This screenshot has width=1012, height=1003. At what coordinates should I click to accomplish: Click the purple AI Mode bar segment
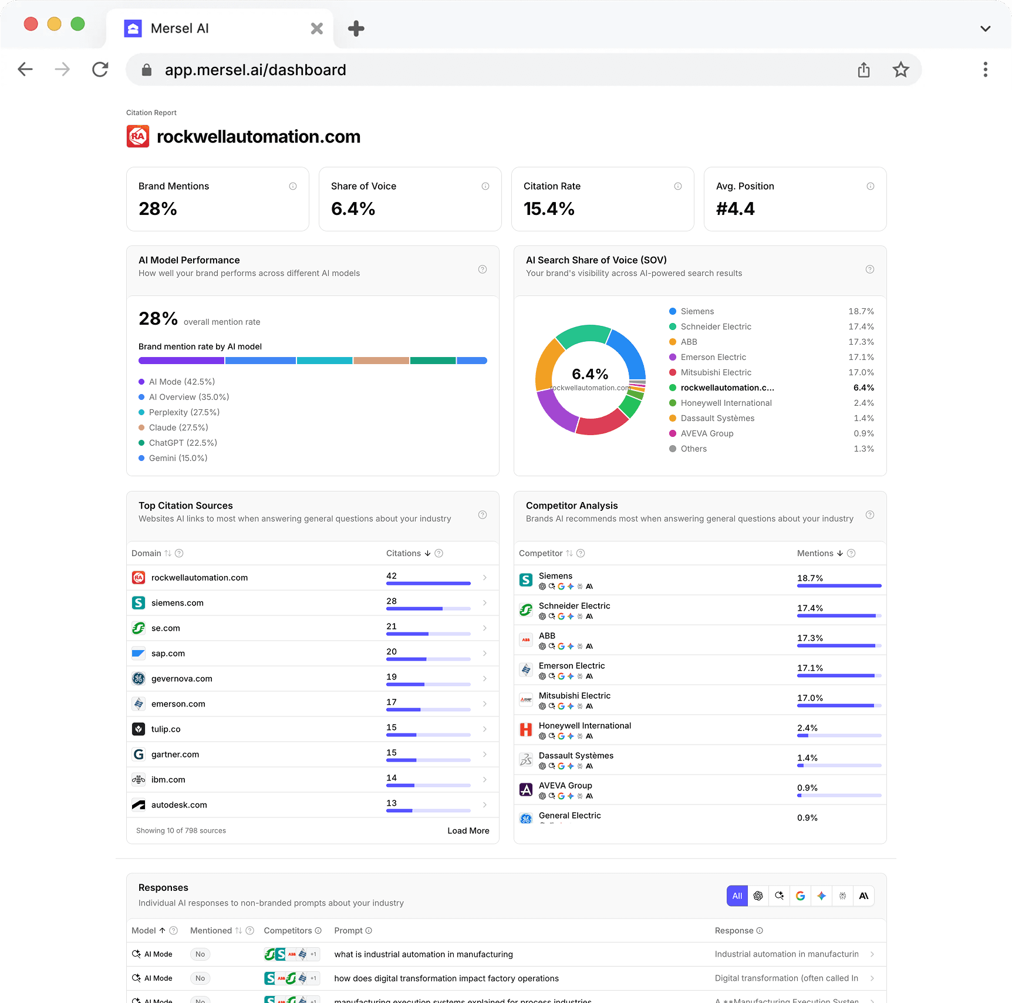coord(181,361)
